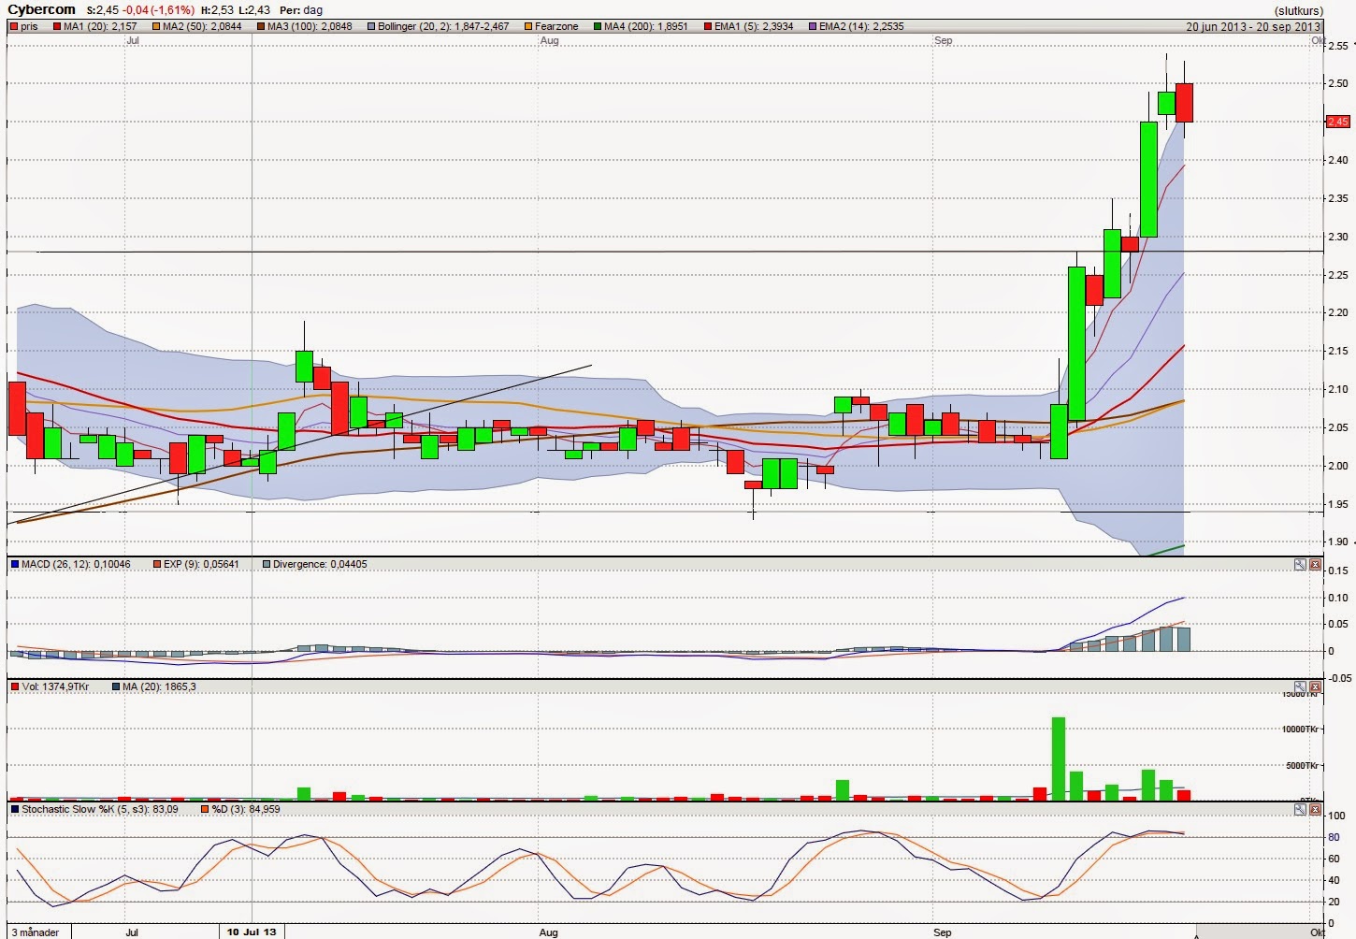The image size is (1356, 939).
Task: Open the MACD panel settings wrench
Action: click(x=1300, y=564)
